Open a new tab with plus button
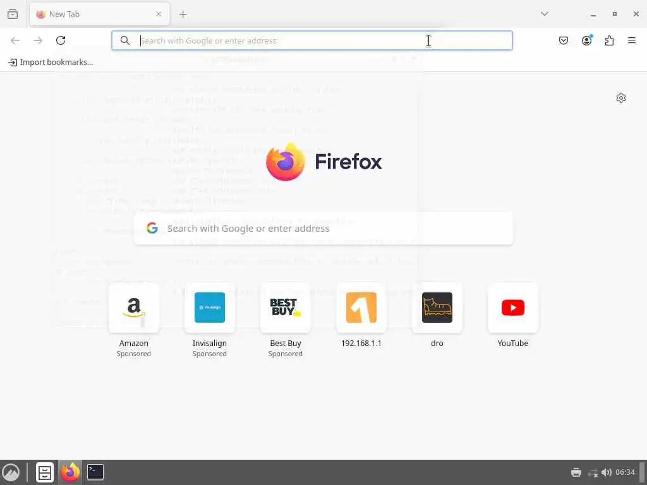This screenshot has height=485, width=647. (183, 15)
